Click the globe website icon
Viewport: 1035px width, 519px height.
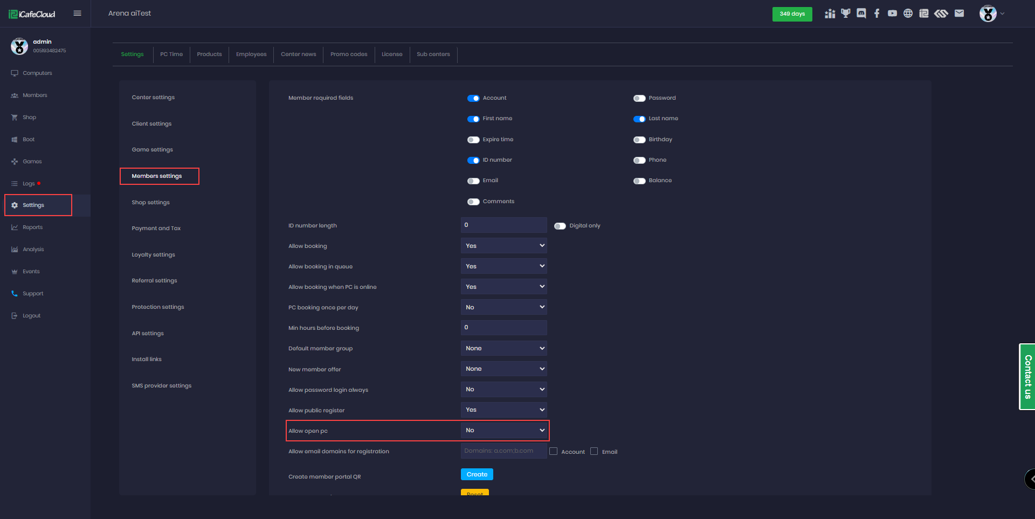[908, 13]
